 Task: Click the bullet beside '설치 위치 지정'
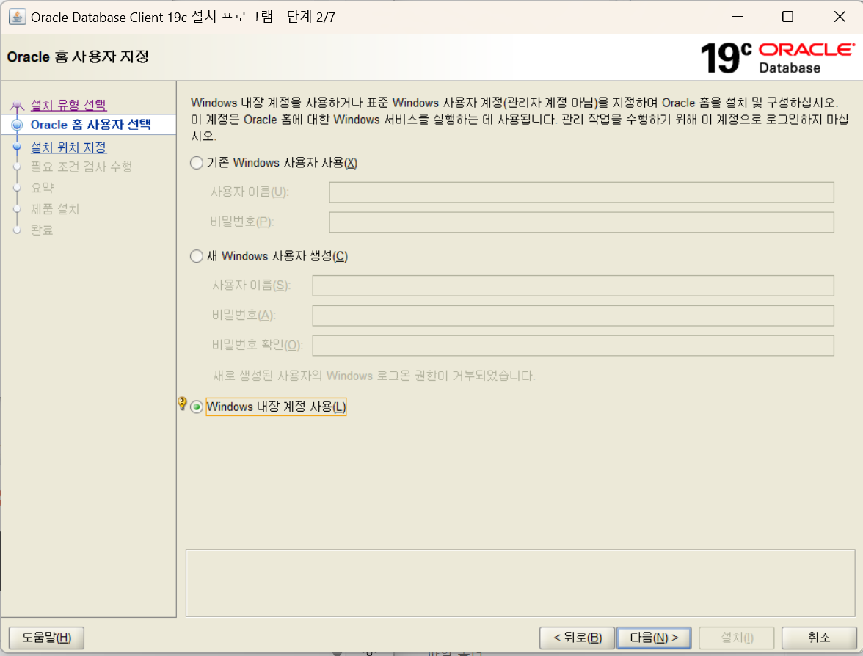17,147
